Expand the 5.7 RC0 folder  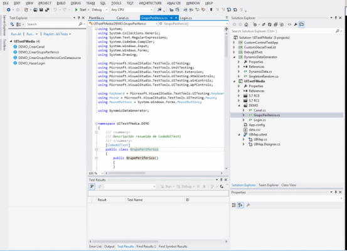tap(239, 96)
